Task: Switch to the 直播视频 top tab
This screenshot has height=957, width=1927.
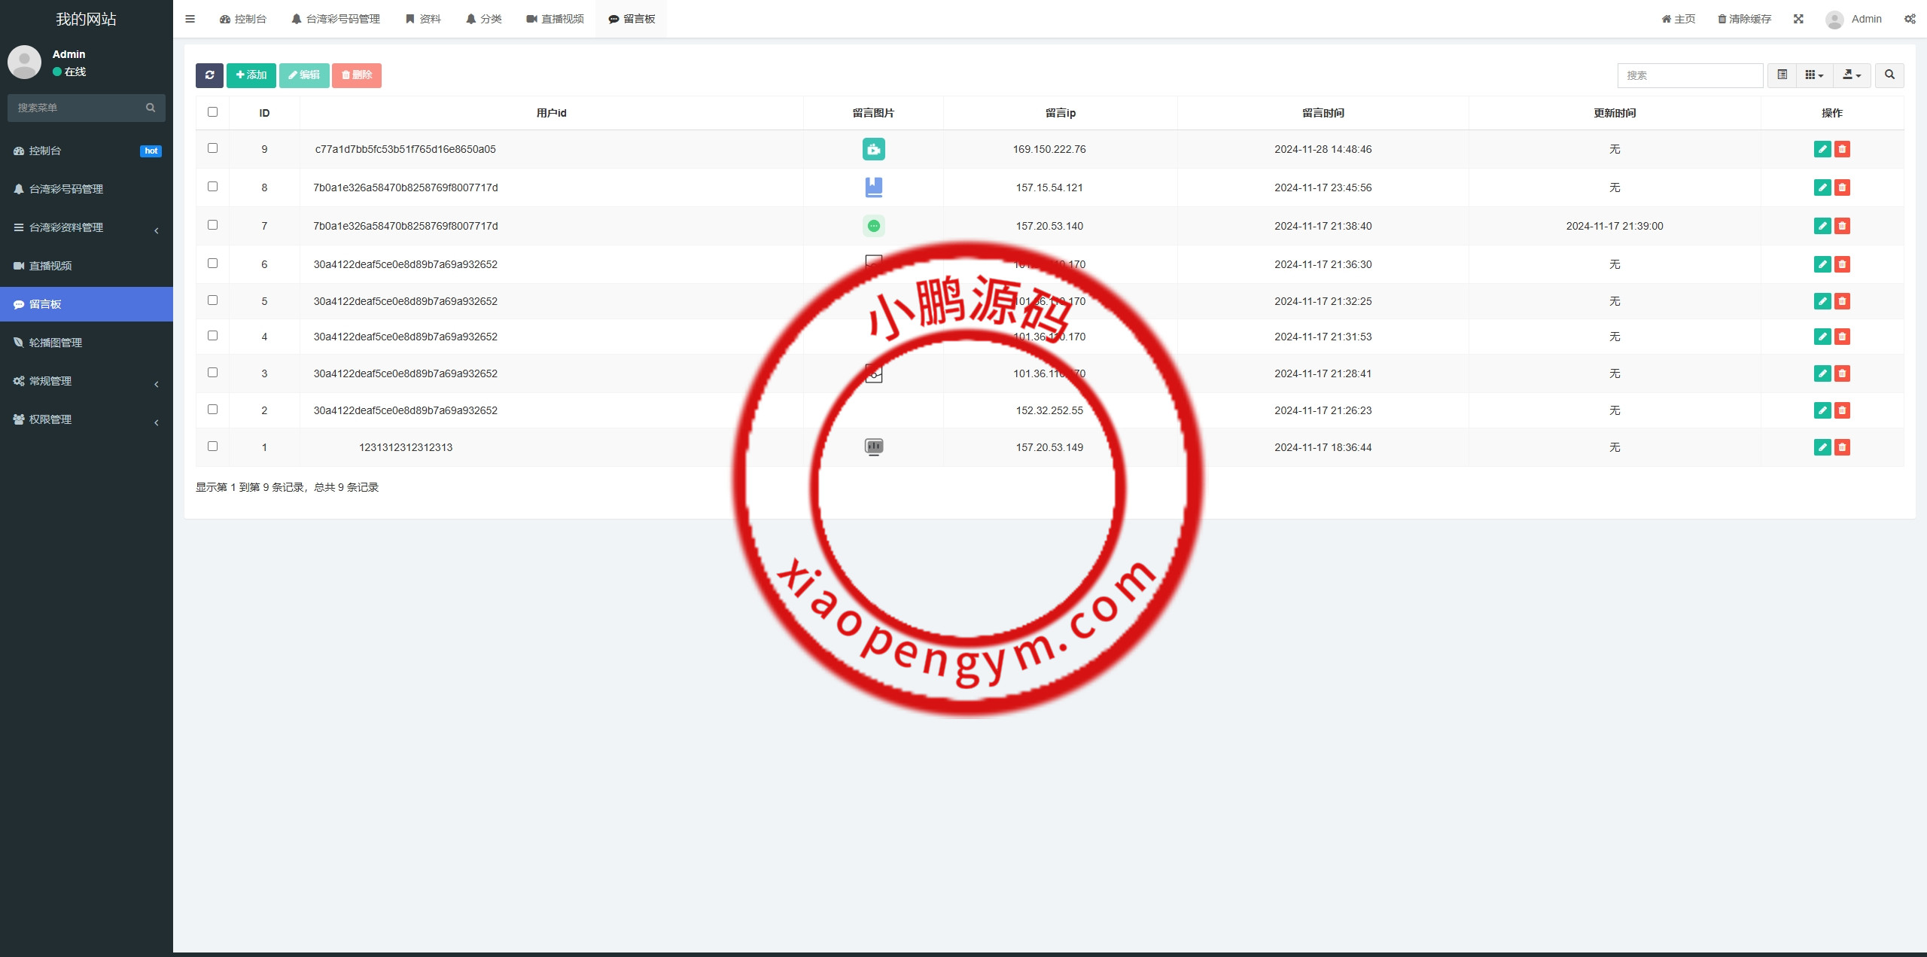Action: coord(556,19)
